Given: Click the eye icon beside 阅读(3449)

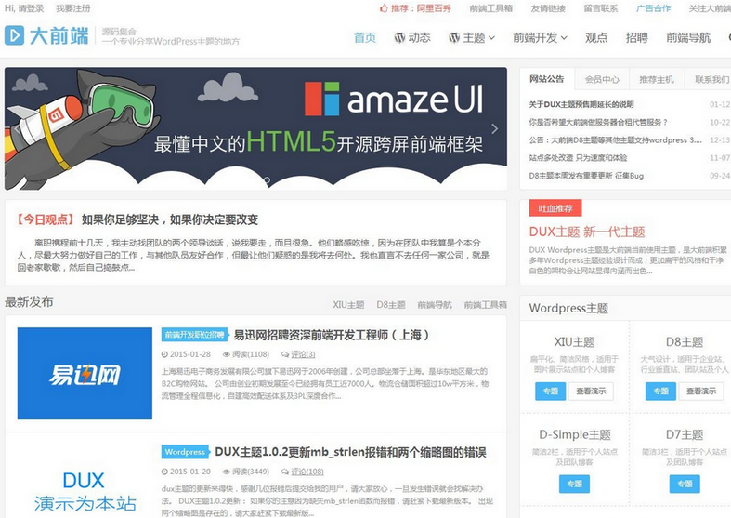Looking at the screenshot, I should pos(227,472).
